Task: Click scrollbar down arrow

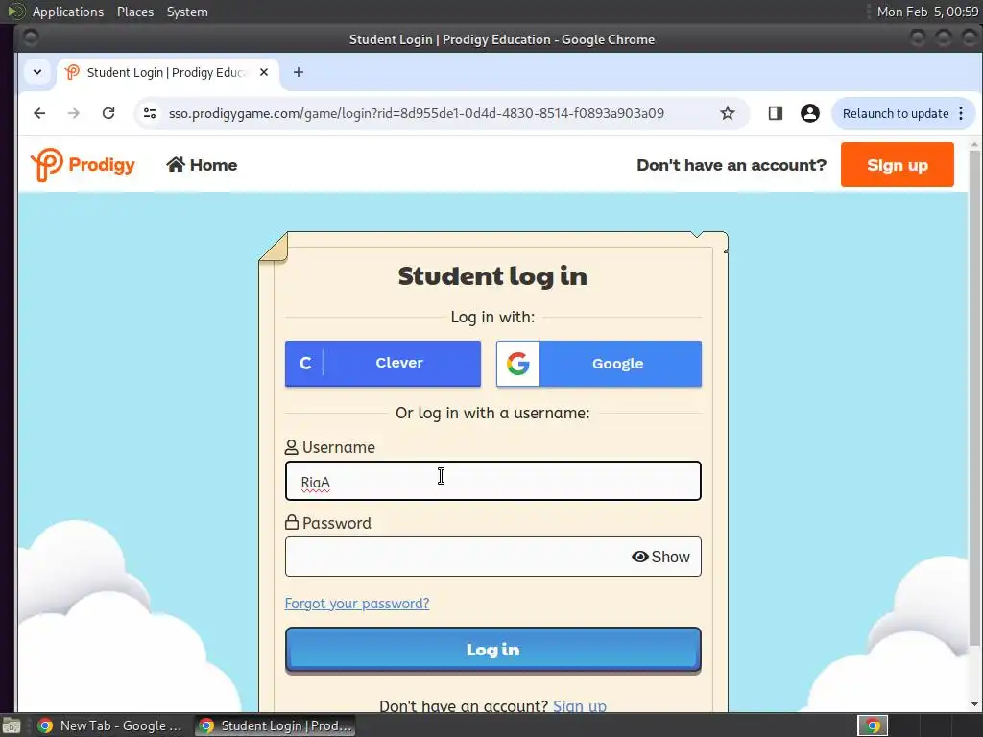Action: [974, 705]
